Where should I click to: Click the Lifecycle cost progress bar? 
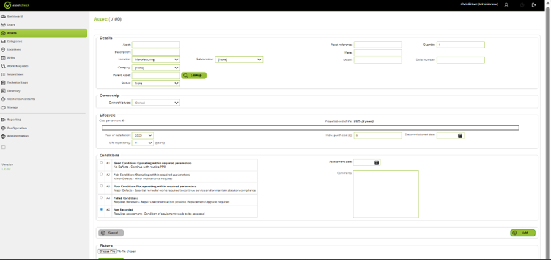[310, 128]
